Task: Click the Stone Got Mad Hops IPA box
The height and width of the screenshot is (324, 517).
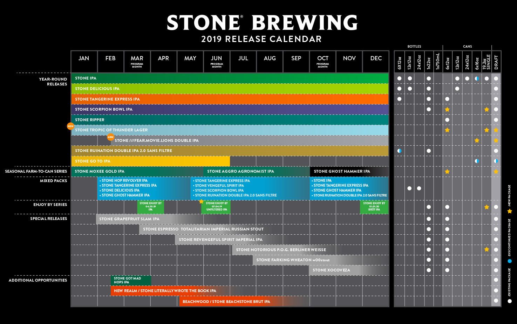Action: coord(131,280)
